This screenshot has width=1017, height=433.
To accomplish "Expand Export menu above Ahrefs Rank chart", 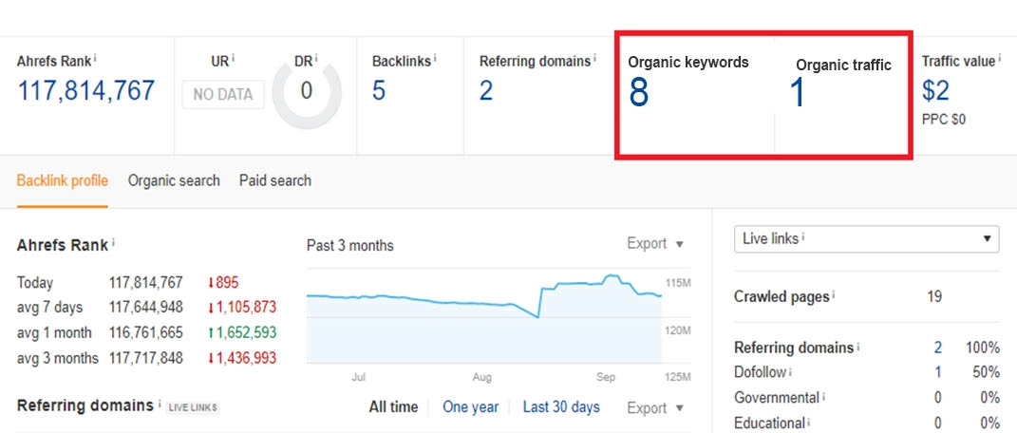I will point(655,244).
